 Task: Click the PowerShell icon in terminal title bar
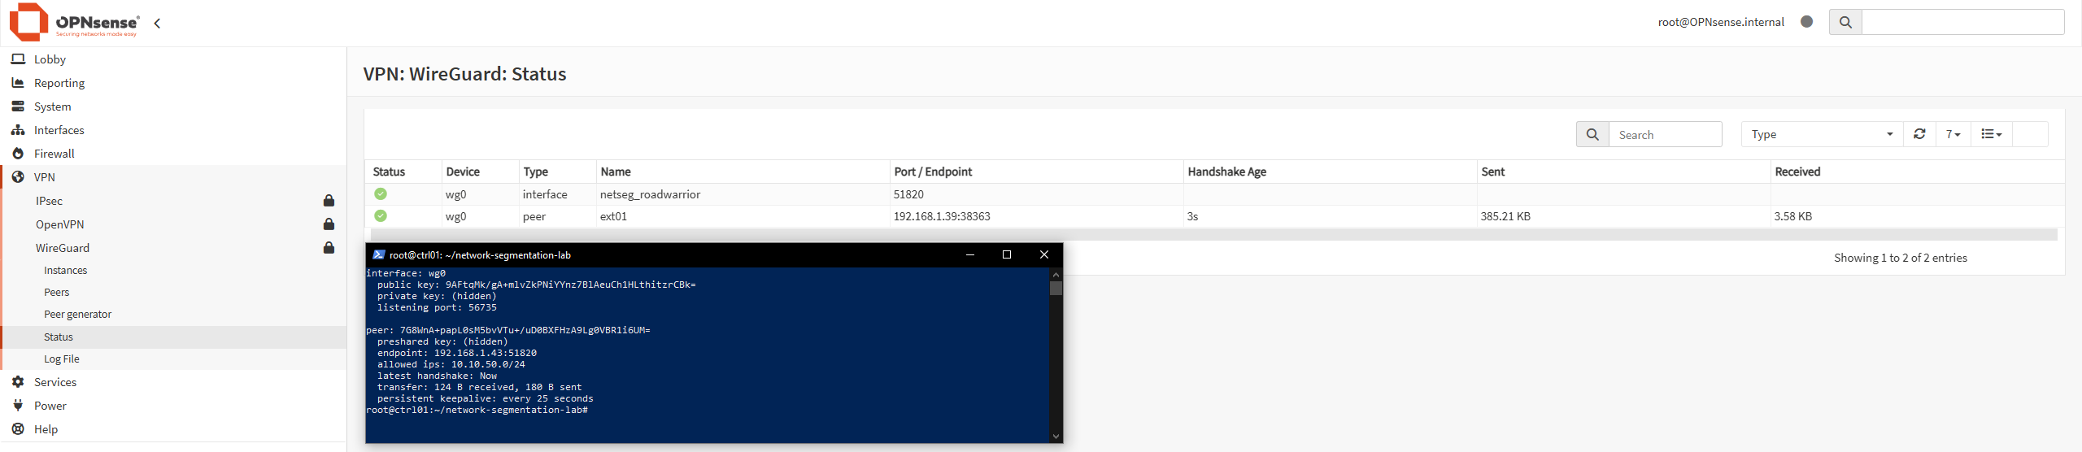(378, 254)
